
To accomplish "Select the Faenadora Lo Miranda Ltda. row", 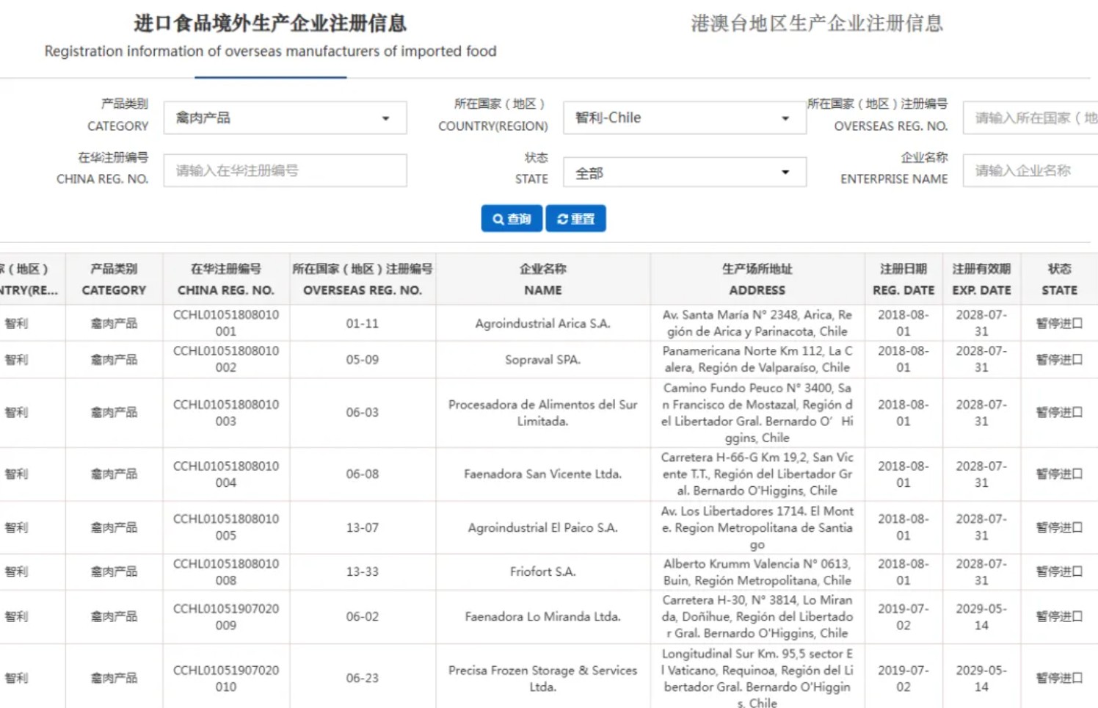I will [x=542, y=617].
